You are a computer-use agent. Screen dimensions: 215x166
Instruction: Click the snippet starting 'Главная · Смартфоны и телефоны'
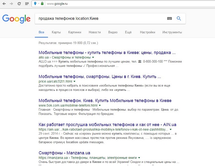coord(109,112)
